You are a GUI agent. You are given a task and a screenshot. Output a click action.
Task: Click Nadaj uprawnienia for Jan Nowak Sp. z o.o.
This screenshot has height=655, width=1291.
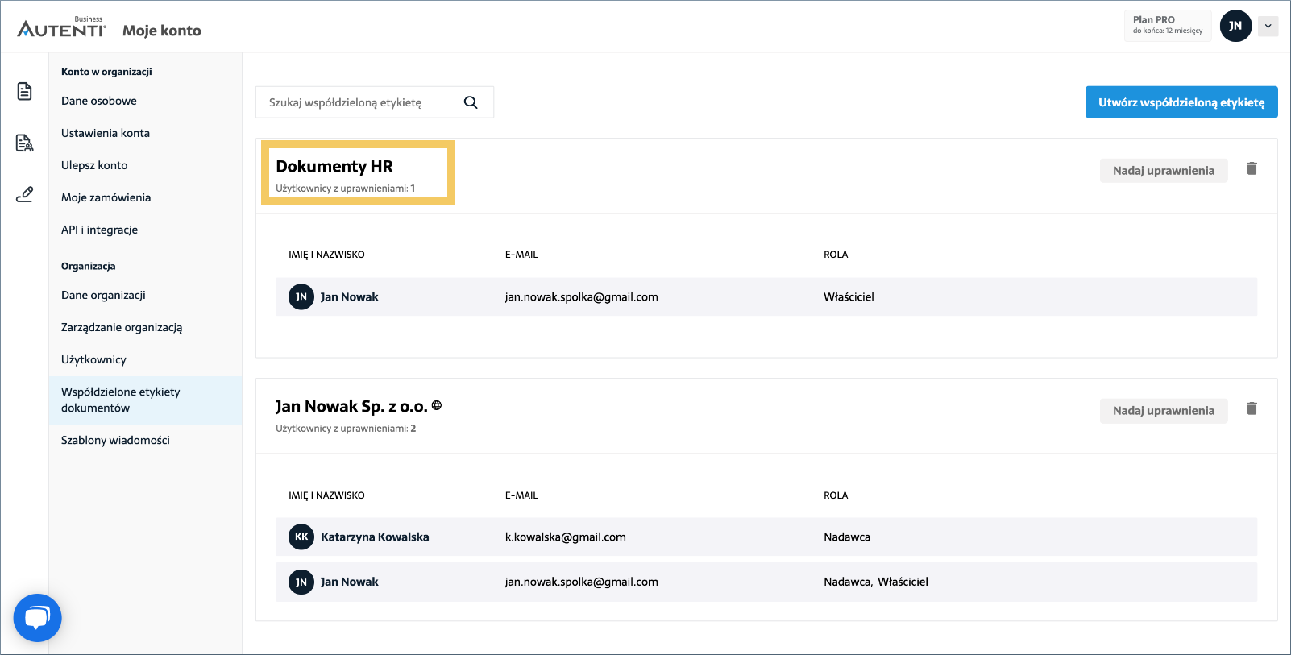1164,411
